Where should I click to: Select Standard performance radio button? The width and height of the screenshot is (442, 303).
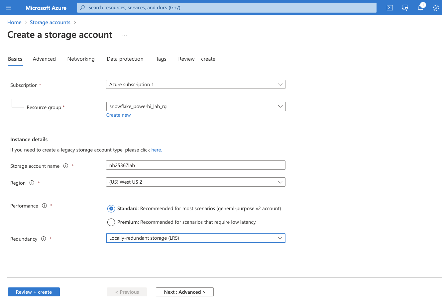(111, 209)
